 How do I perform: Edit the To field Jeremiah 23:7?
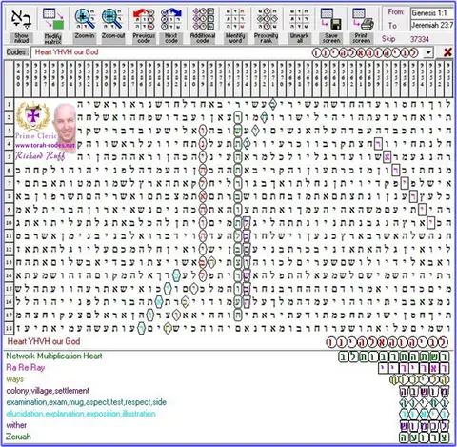tap(432, 25)
